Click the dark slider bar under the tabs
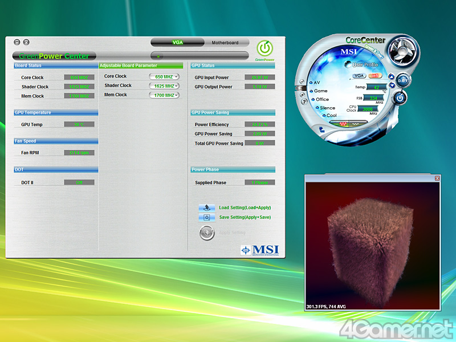 pyautogui.click(x=199, y=56)
